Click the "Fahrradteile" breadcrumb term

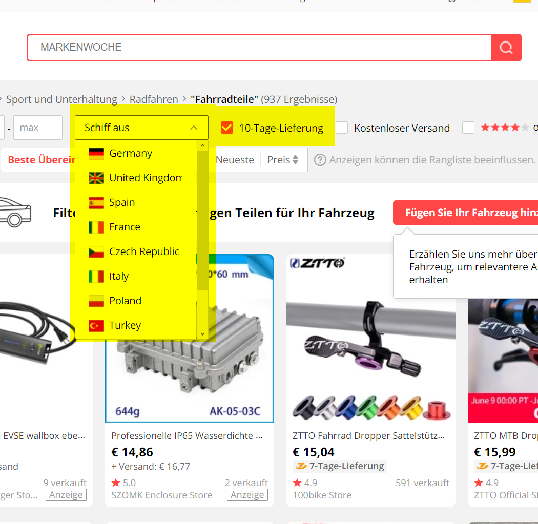coord(224,99)
